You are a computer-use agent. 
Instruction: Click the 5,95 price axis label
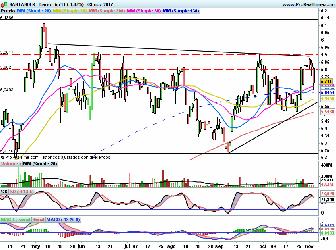tap(325, 48)
